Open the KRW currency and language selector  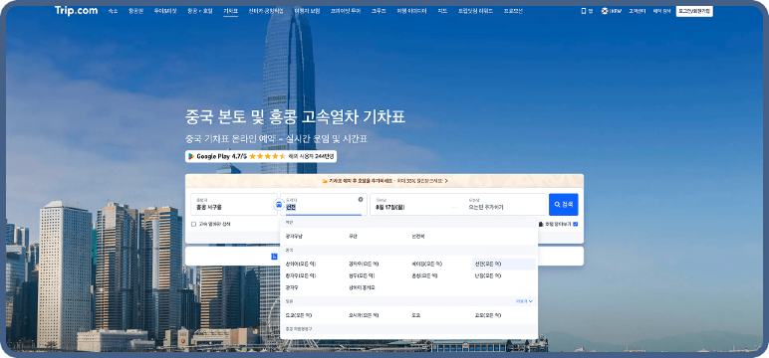[x=612, y=11]
